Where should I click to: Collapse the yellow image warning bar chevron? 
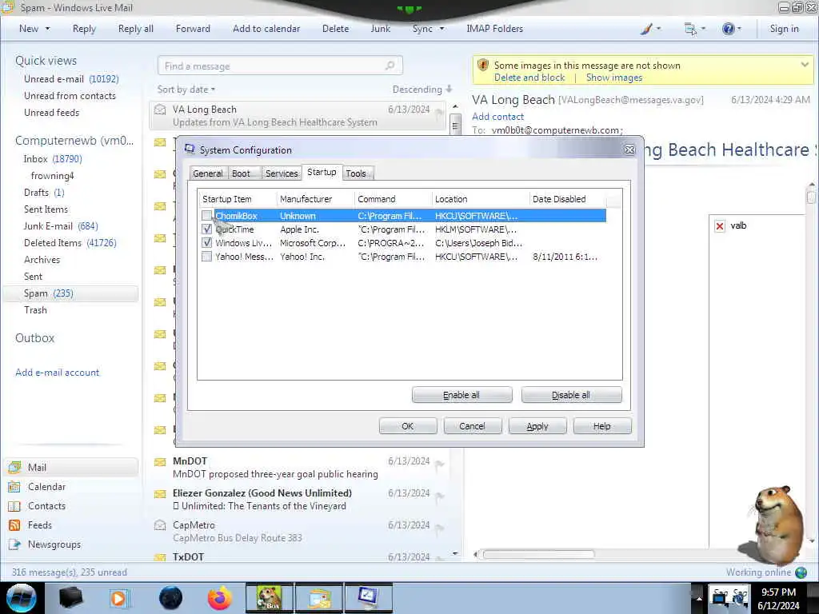pyautogui.click(x=805, y=65)
